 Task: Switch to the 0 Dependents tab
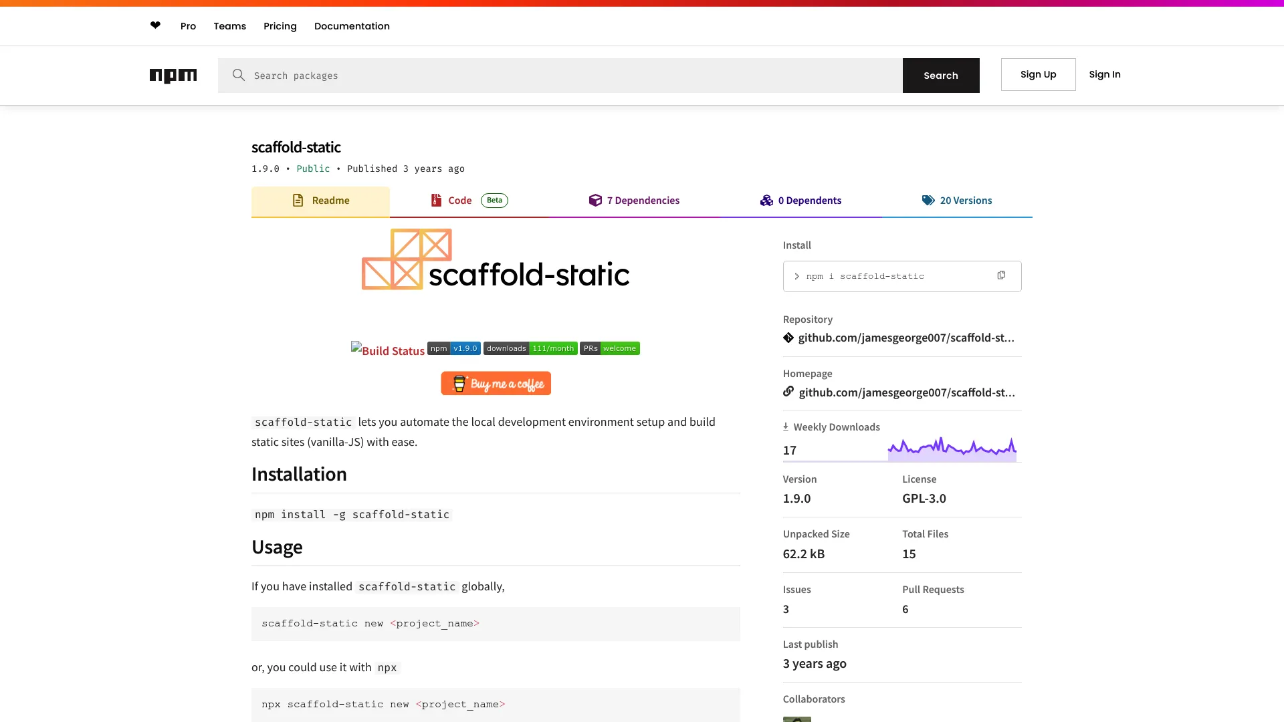(800, 201)
